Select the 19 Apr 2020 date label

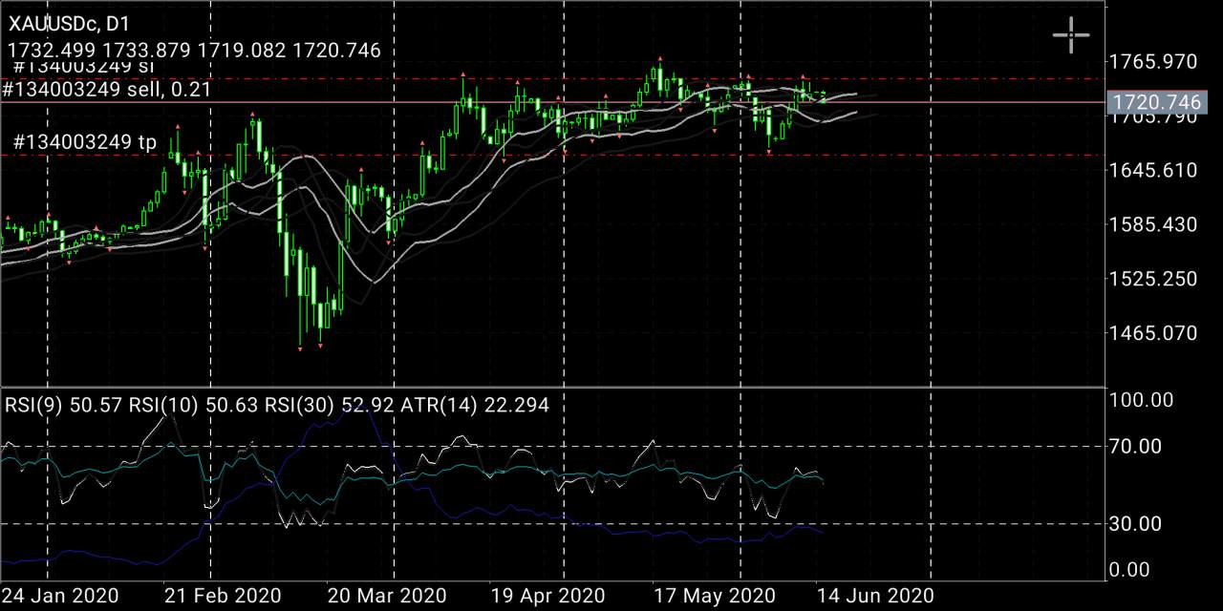547,596
